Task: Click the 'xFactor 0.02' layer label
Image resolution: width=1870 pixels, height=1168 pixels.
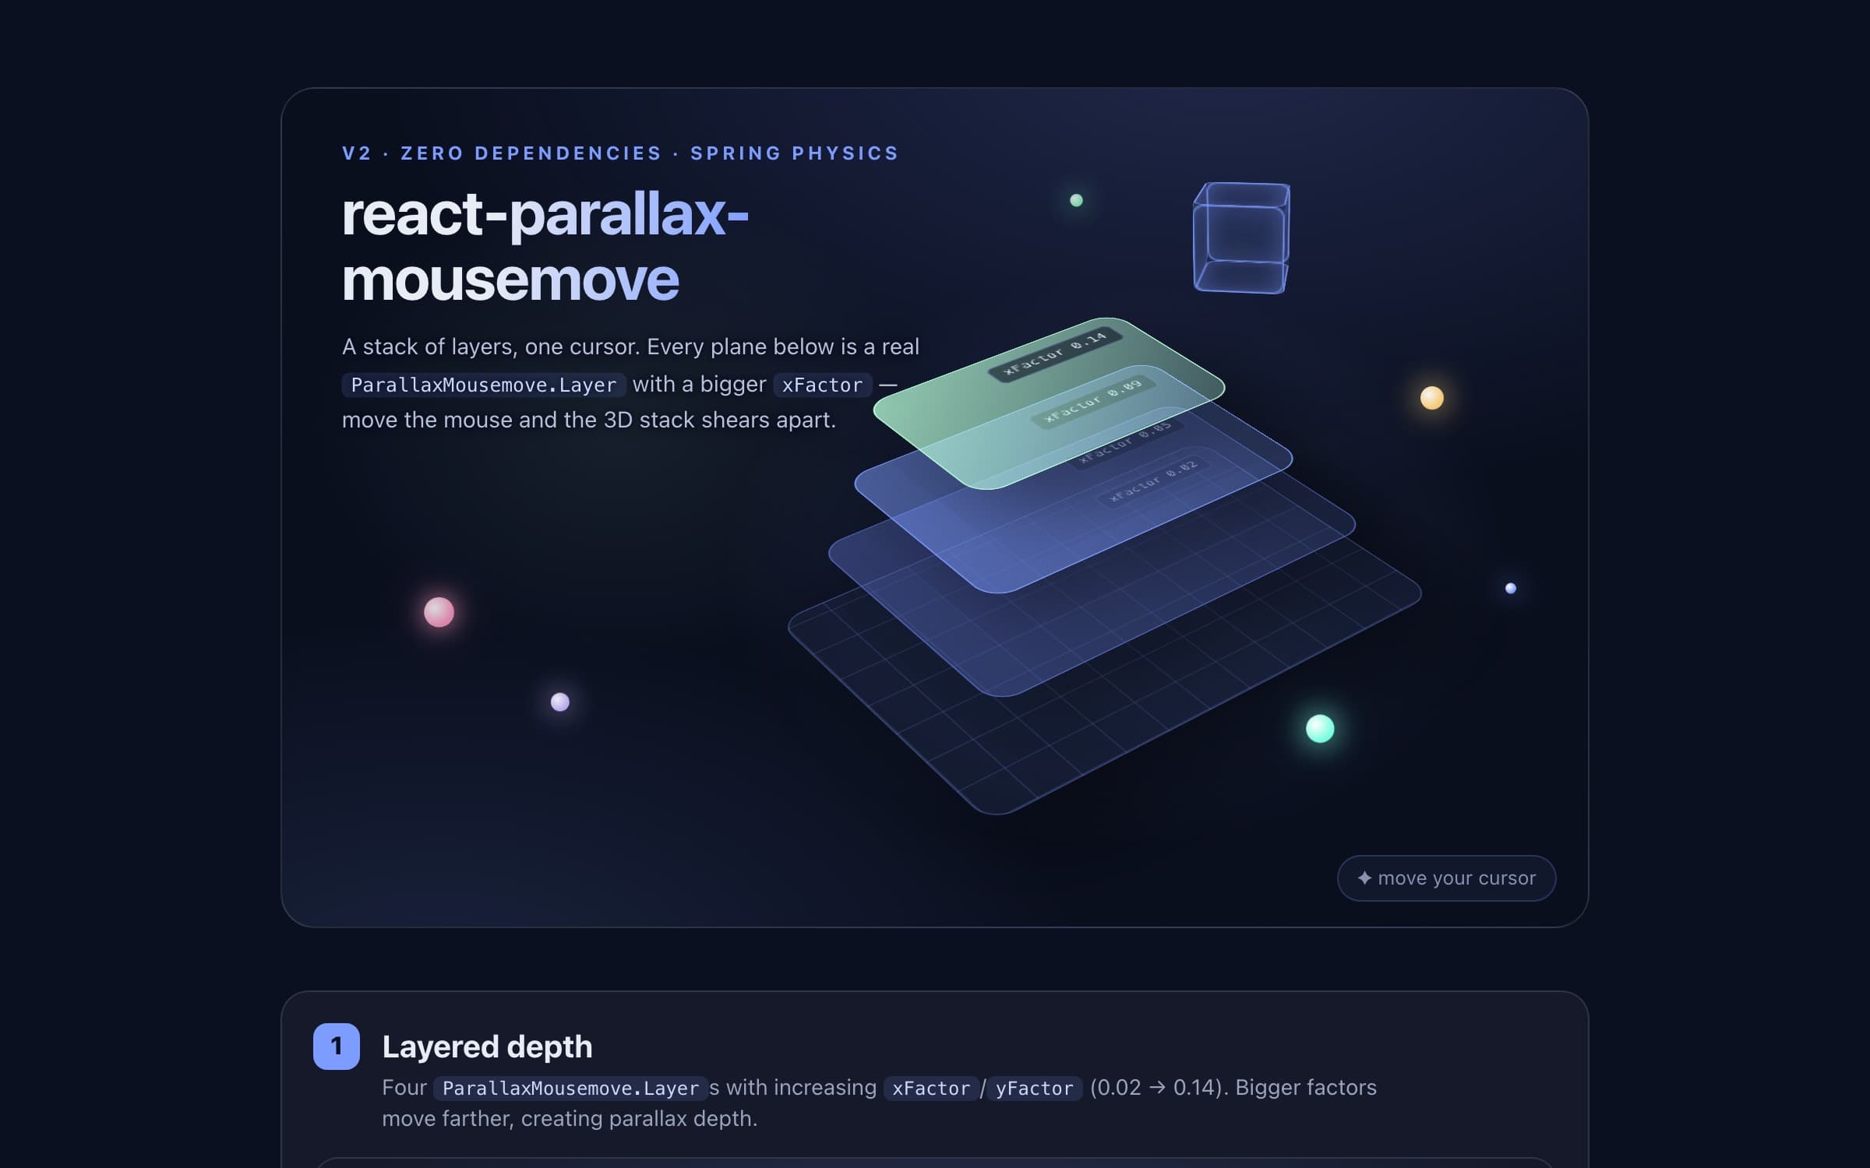Action: 1153,481
